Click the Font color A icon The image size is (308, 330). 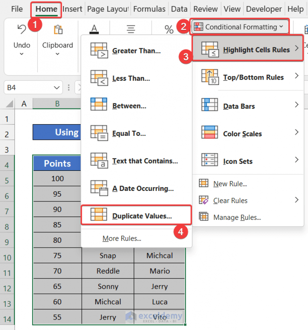[94, 29]
